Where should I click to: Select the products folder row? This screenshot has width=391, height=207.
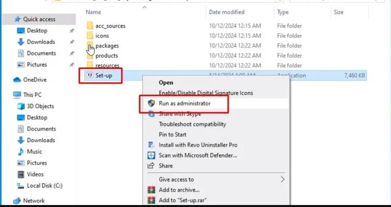point(106,56)
